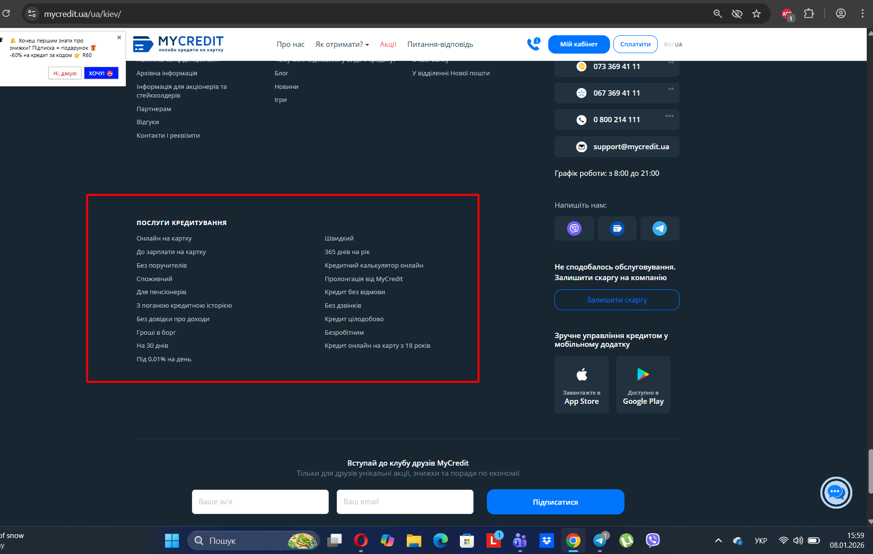Open the blue online chat message icon
This screenshot has width=873, height=554.
click(x=617, y=228)
